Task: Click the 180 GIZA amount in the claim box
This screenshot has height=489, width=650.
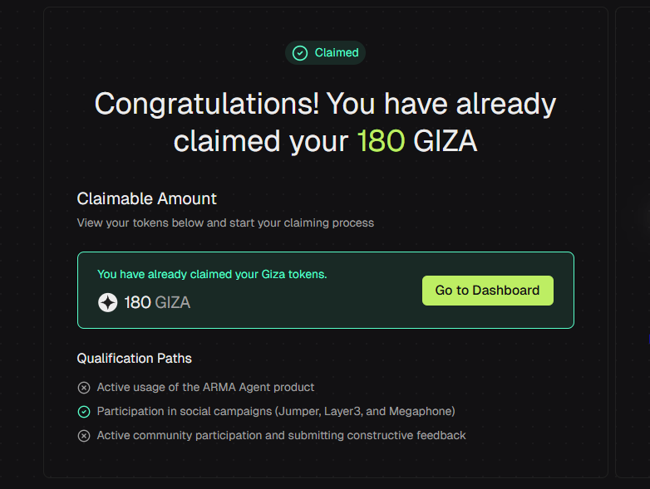Action: [x=157, y=303]
